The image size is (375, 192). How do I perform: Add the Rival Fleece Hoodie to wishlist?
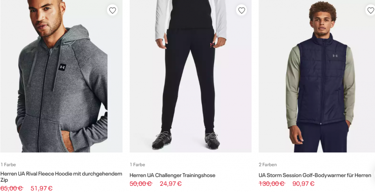click(112, 11)
